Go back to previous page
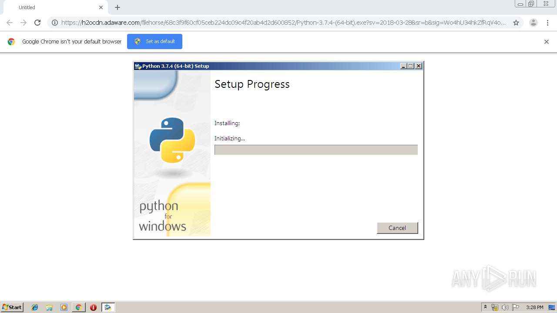 click(10, 23)
